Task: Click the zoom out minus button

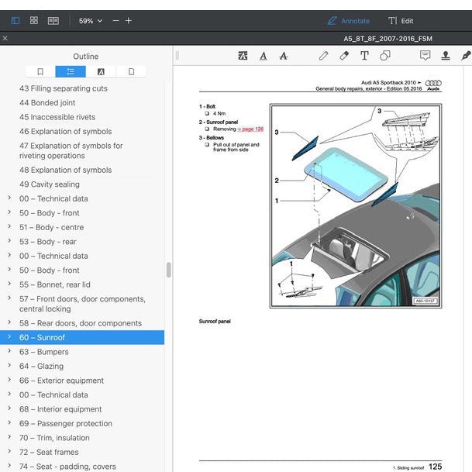Action: coord(115,21)
